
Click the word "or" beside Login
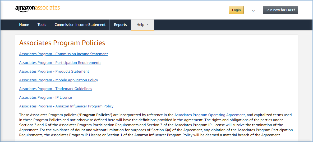tap(253, 11)
